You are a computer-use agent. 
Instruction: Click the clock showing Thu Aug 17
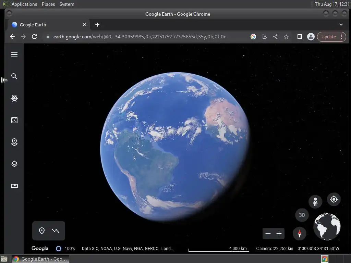pos(332,4)
